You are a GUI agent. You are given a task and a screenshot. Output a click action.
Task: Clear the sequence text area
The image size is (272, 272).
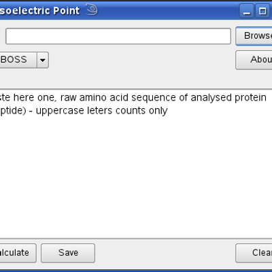[254, 253]
